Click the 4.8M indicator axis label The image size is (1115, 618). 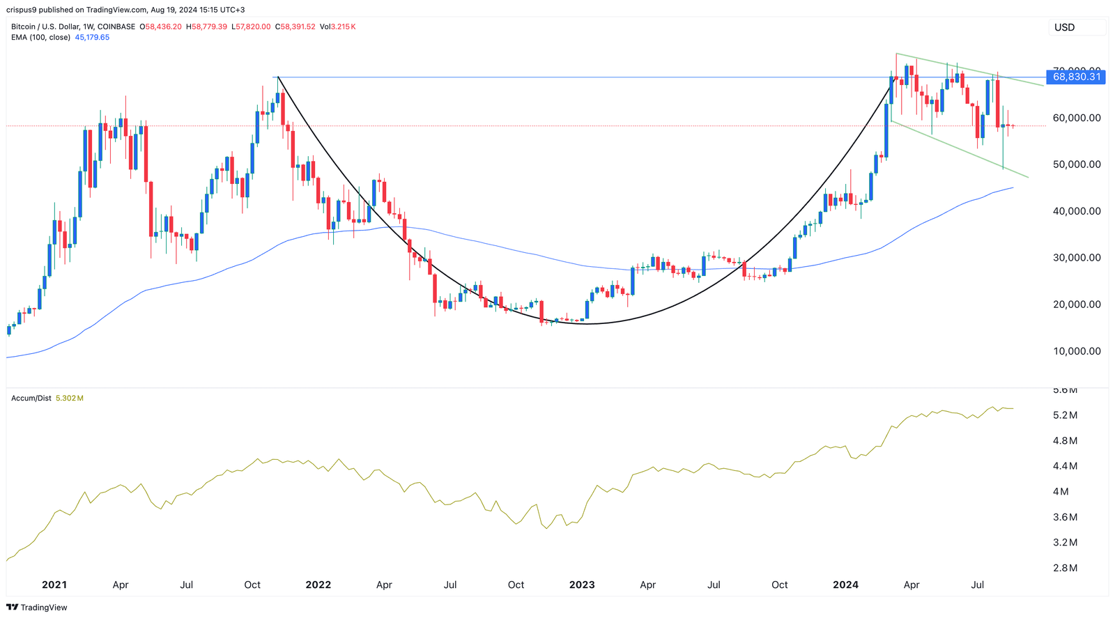coord(1065,441)
